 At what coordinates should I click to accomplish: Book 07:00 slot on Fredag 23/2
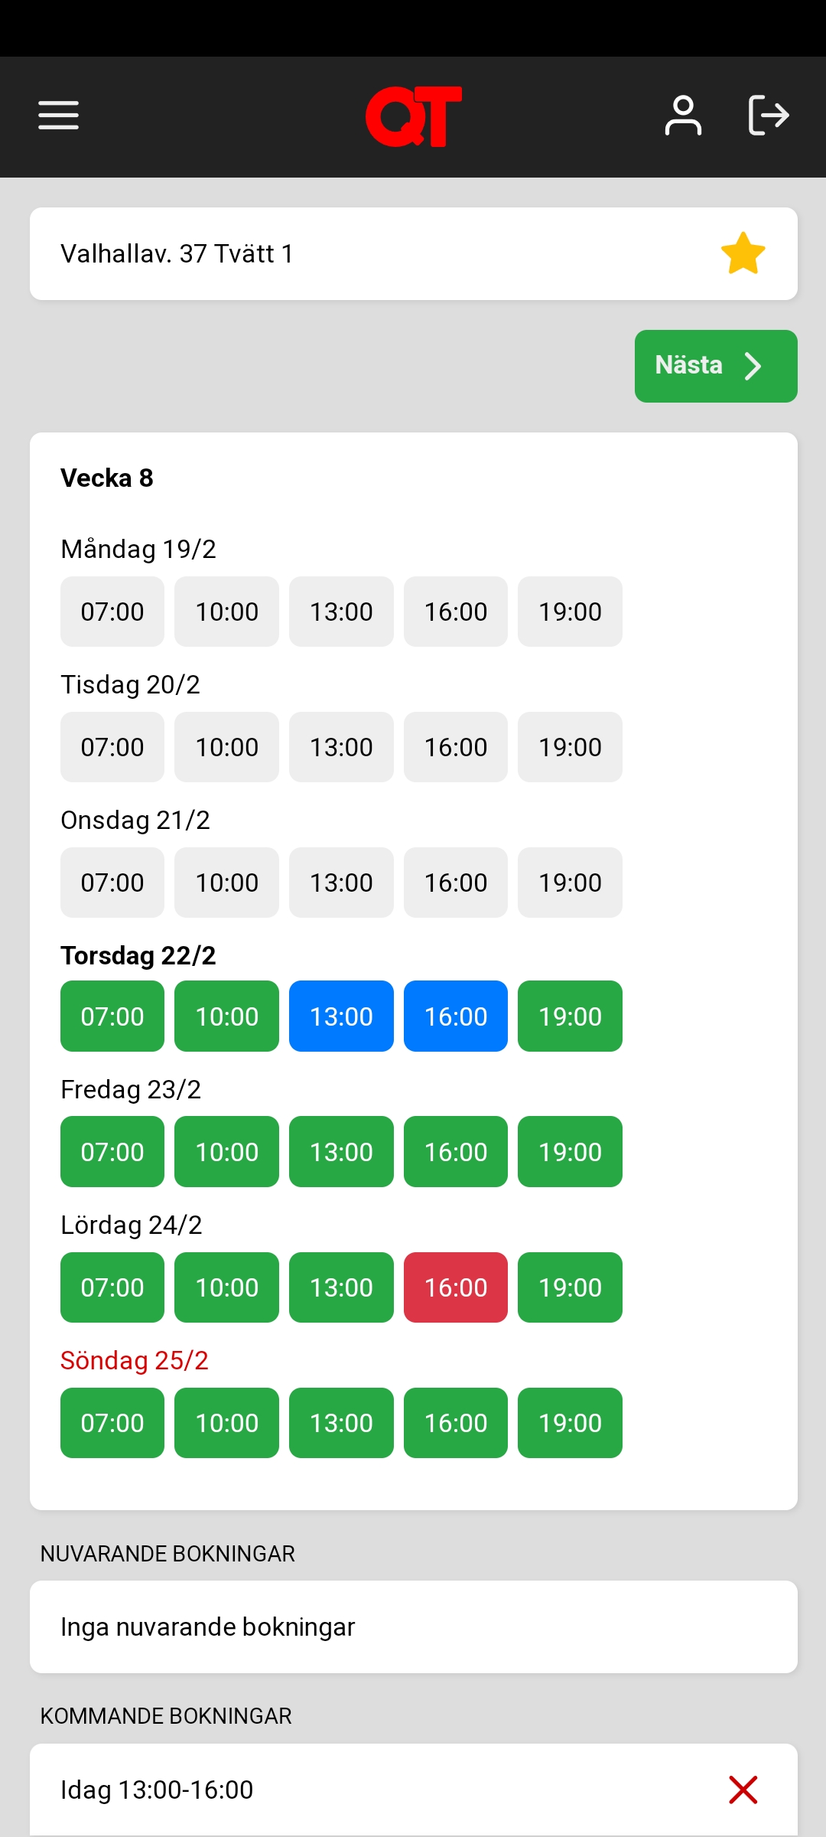tap(112, 1152)
